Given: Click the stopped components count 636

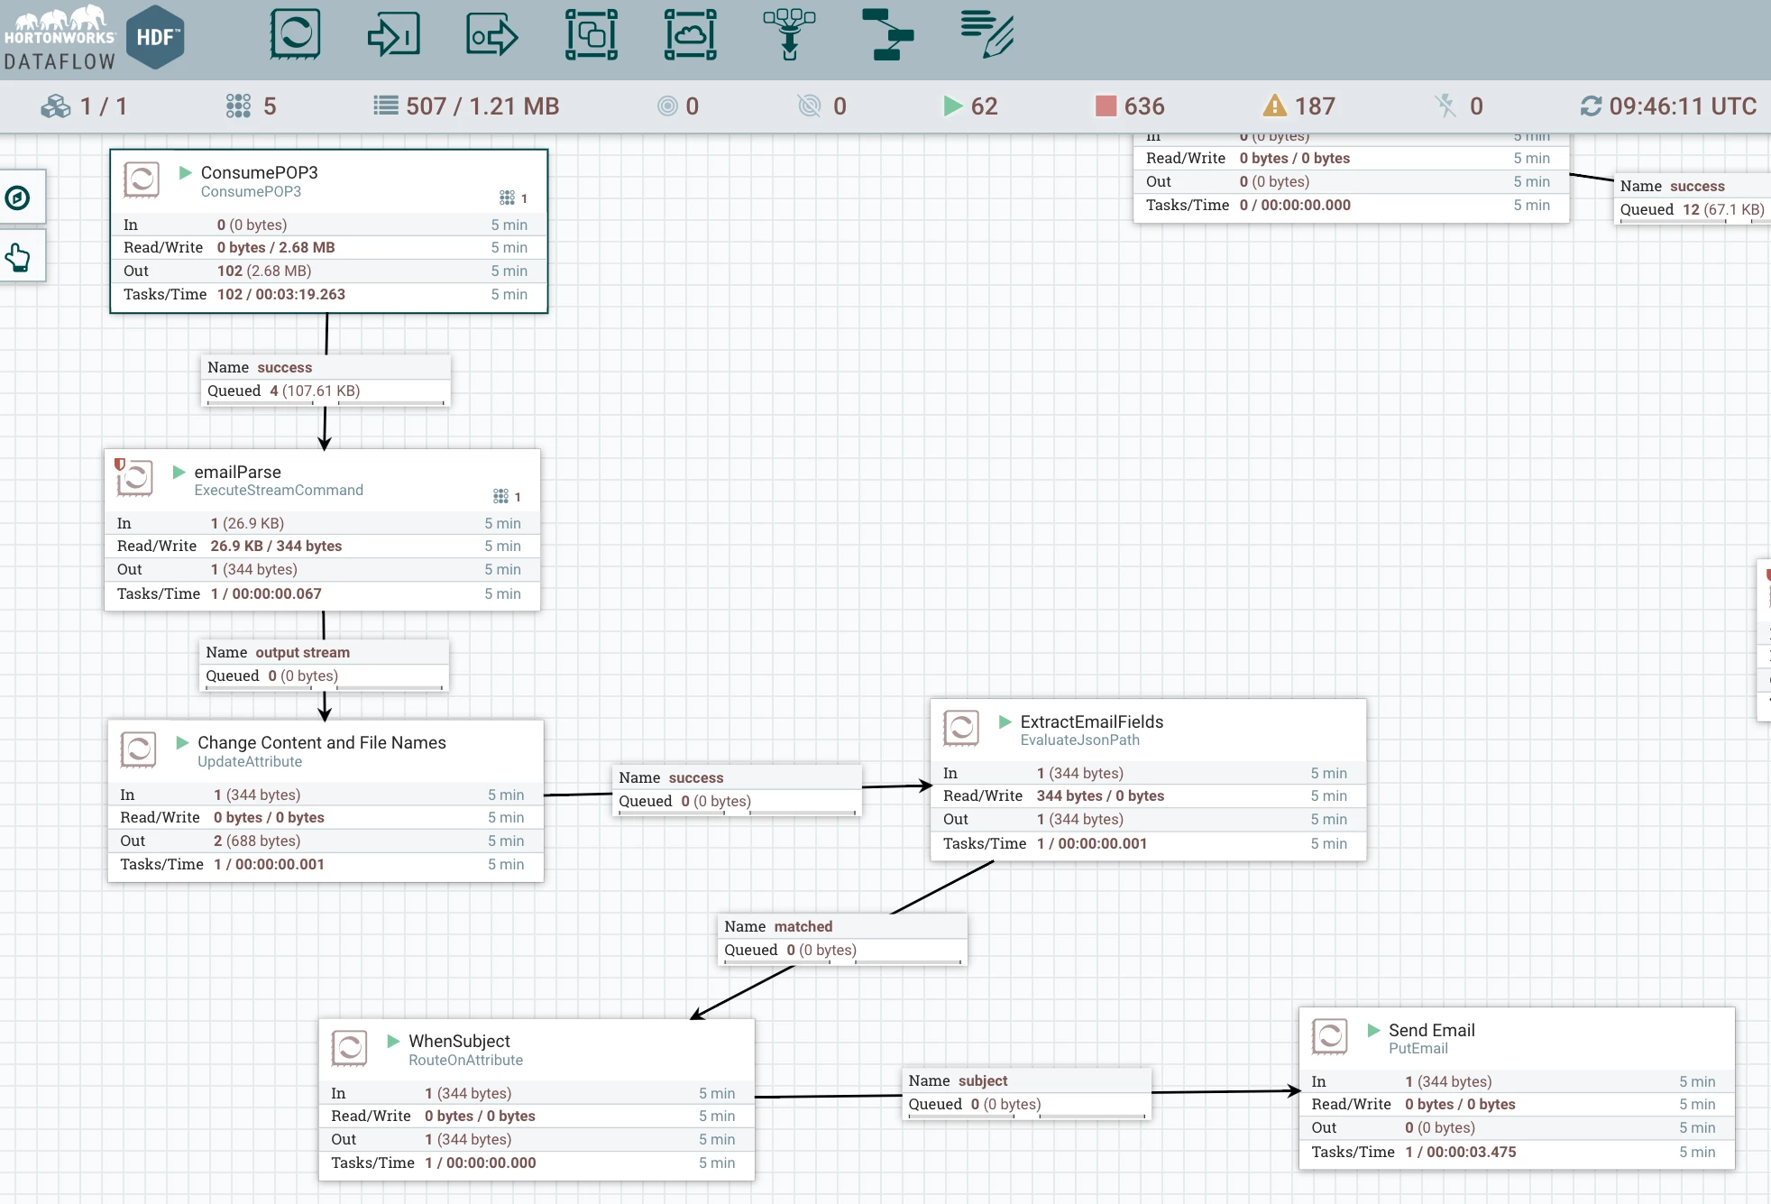Looking at the screenshot, I should 1130,106.
